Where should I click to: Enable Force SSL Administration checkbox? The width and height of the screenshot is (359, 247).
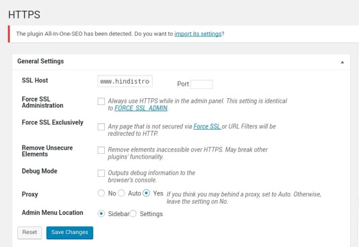coord(101,101)
